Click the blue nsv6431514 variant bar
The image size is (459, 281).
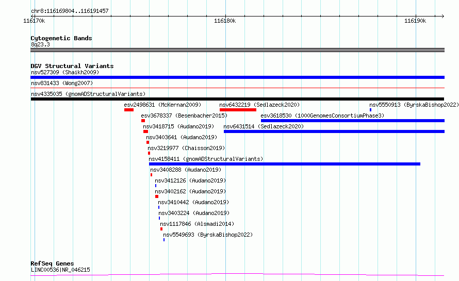tap(334, 131)
